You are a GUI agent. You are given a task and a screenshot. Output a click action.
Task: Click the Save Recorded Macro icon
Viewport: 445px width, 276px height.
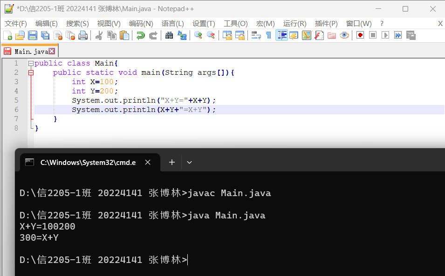[411, 35]
